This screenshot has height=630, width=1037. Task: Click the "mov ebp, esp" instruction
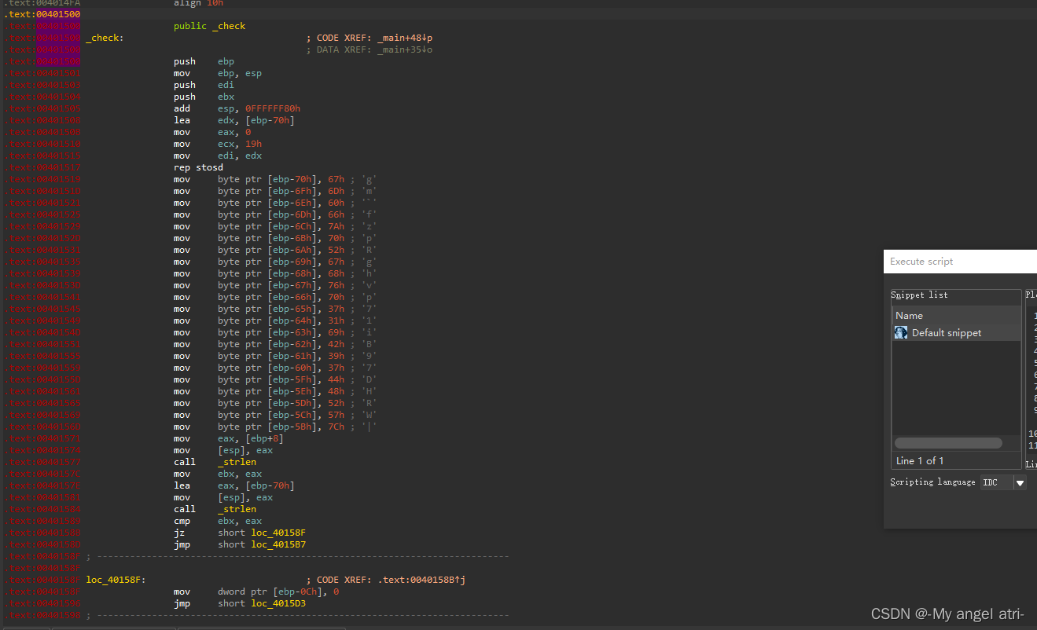218,73
